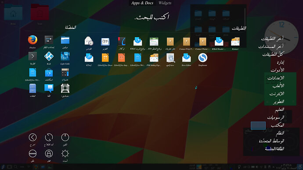
Task: Click the hibernate sun-shaped button
Action: [x=65, y=153]
